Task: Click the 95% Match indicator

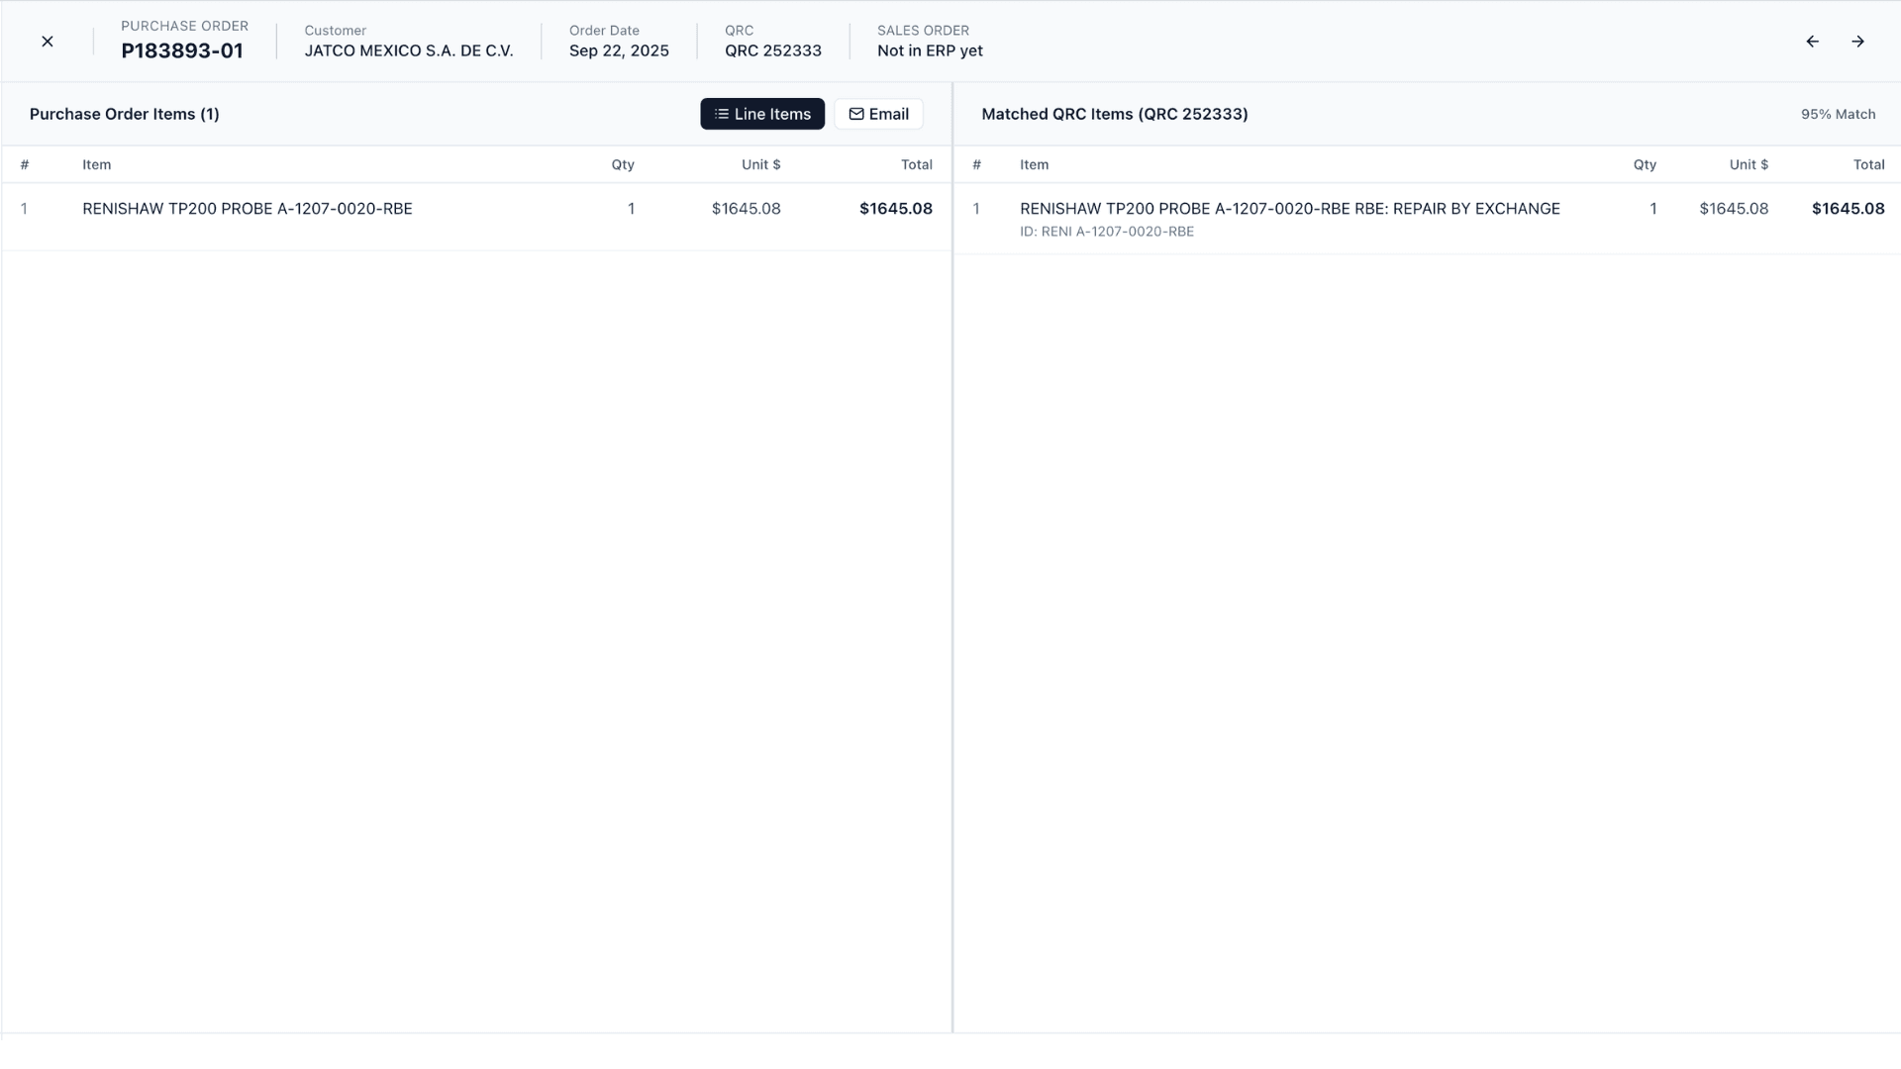Action: click(1838, 114)
